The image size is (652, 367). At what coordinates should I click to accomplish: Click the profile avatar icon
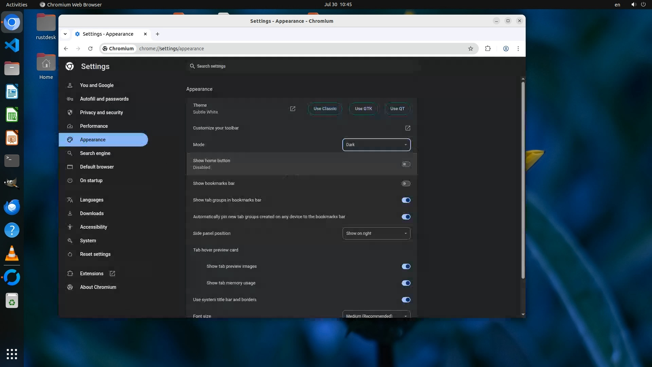pos(506,49)
